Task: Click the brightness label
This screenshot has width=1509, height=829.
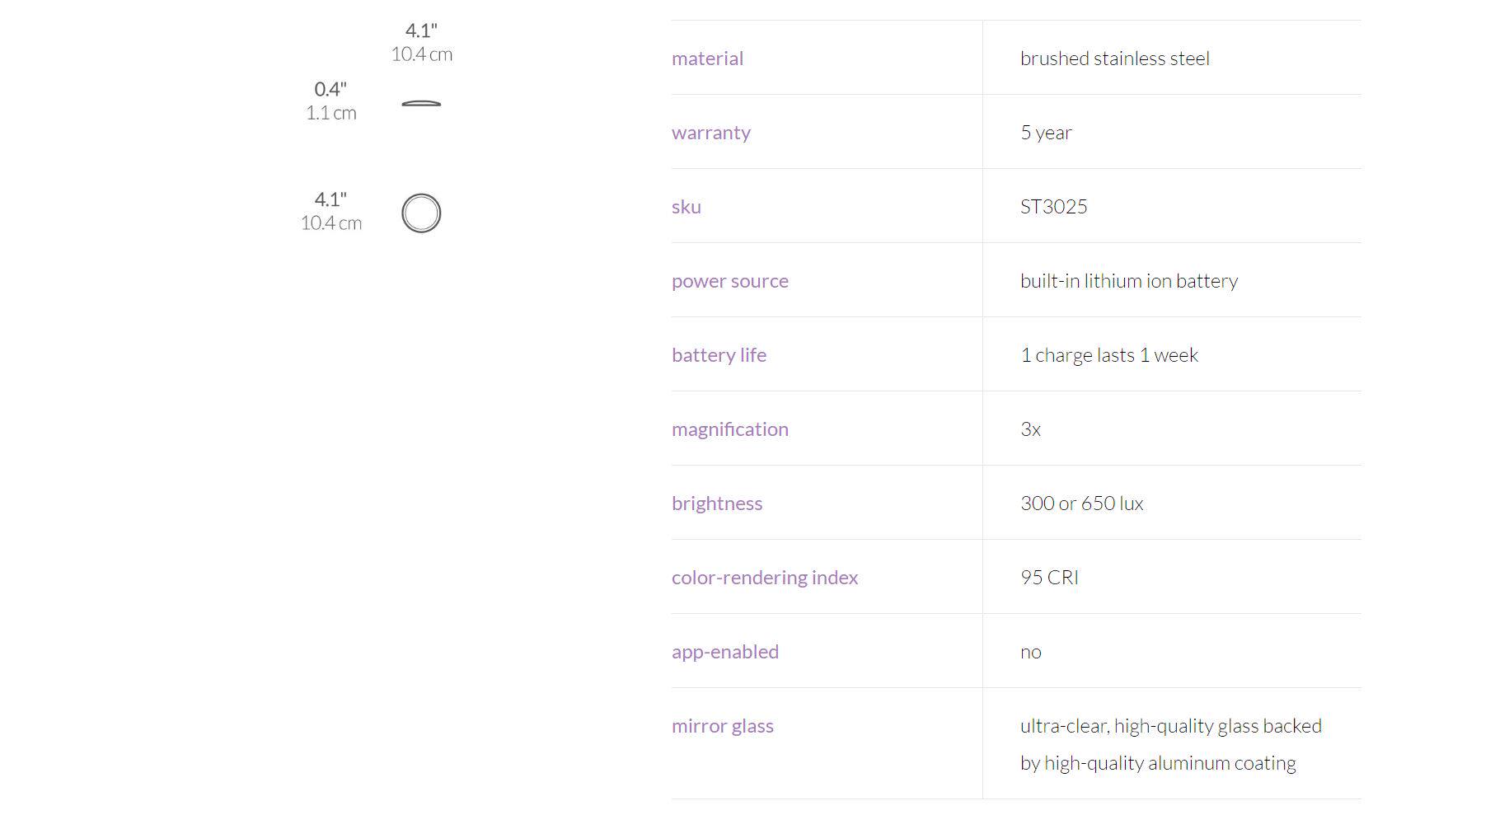Action: click(716, 503)
